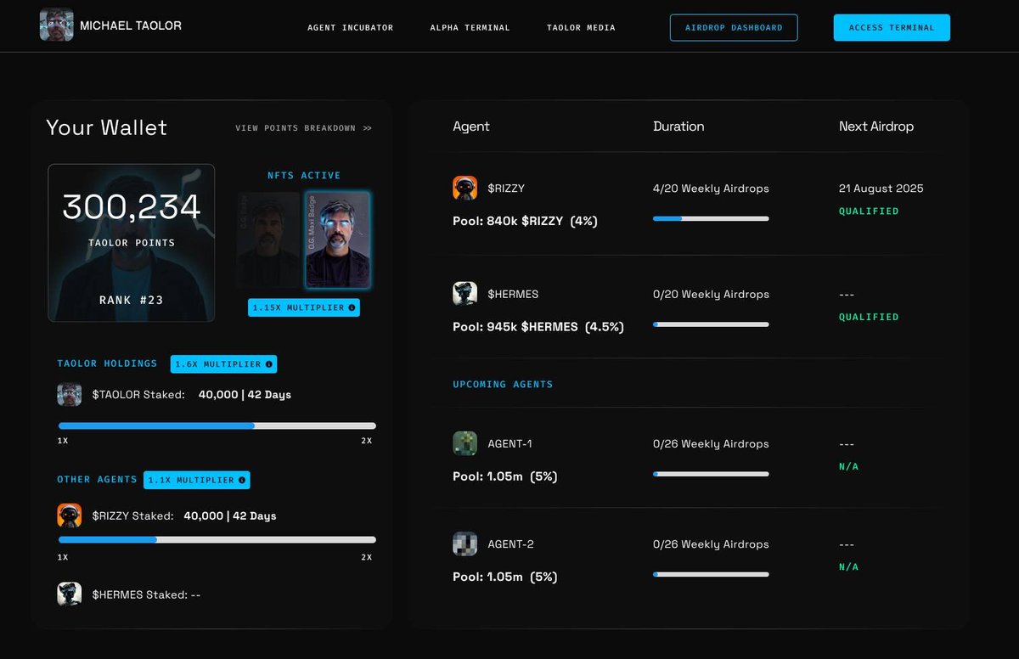Screen dimensions: 1019x659
Task: Click the AGENT-1 avatar icon
Action: [x=465, y=443]
